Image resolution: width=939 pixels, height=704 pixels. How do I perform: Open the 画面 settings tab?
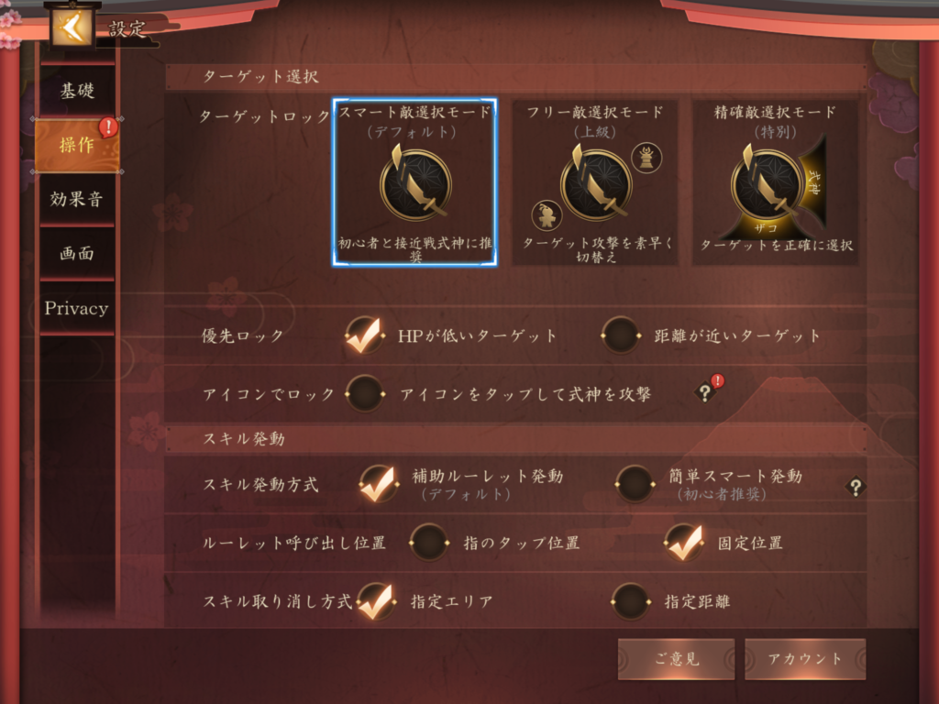click(x=77, y=253)
